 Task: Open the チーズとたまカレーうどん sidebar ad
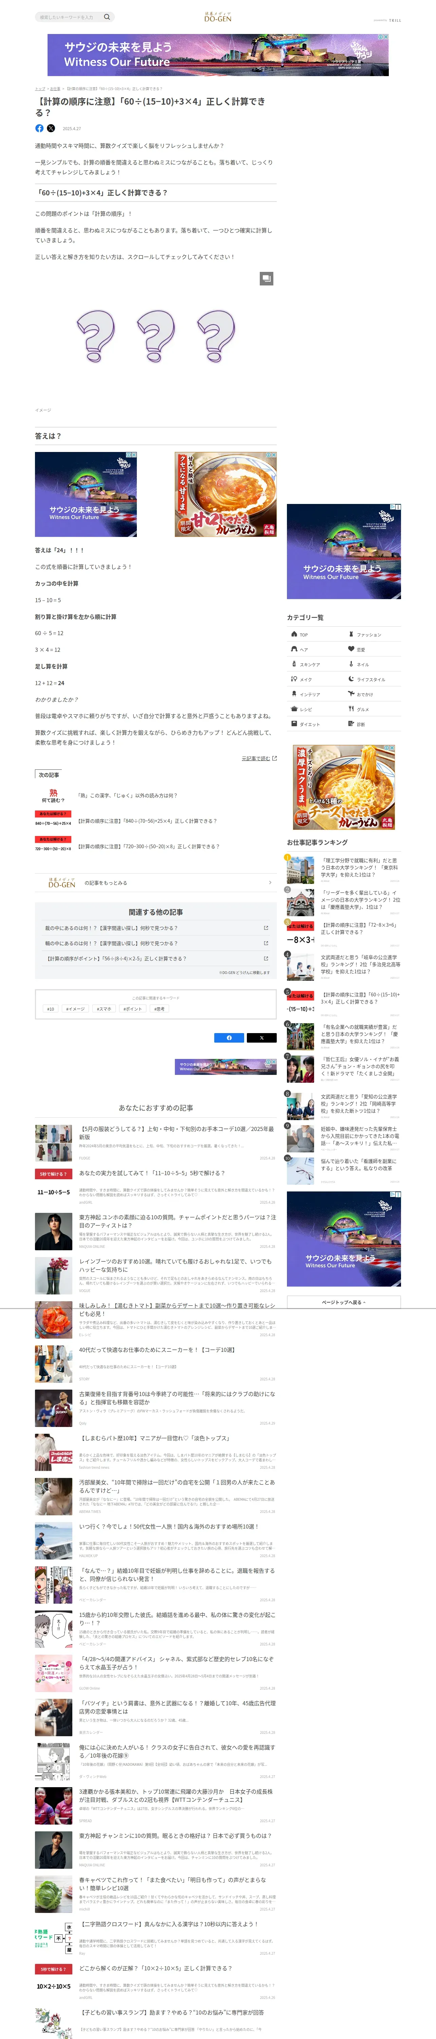pyautogui.click(x=343, y=788)
